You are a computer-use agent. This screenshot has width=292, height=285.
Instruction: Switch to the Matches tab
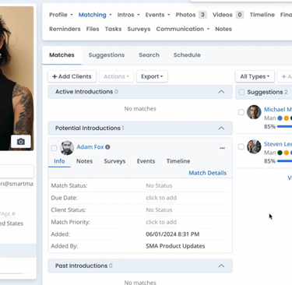[x=62, y=55]
